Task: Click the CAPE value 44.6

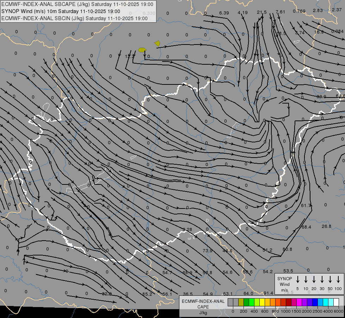Action: 227,251
